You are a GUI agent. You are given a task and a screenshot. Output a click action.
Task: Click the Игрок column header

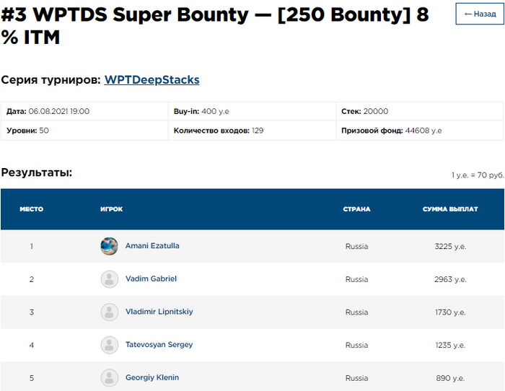tap(111, 209)
